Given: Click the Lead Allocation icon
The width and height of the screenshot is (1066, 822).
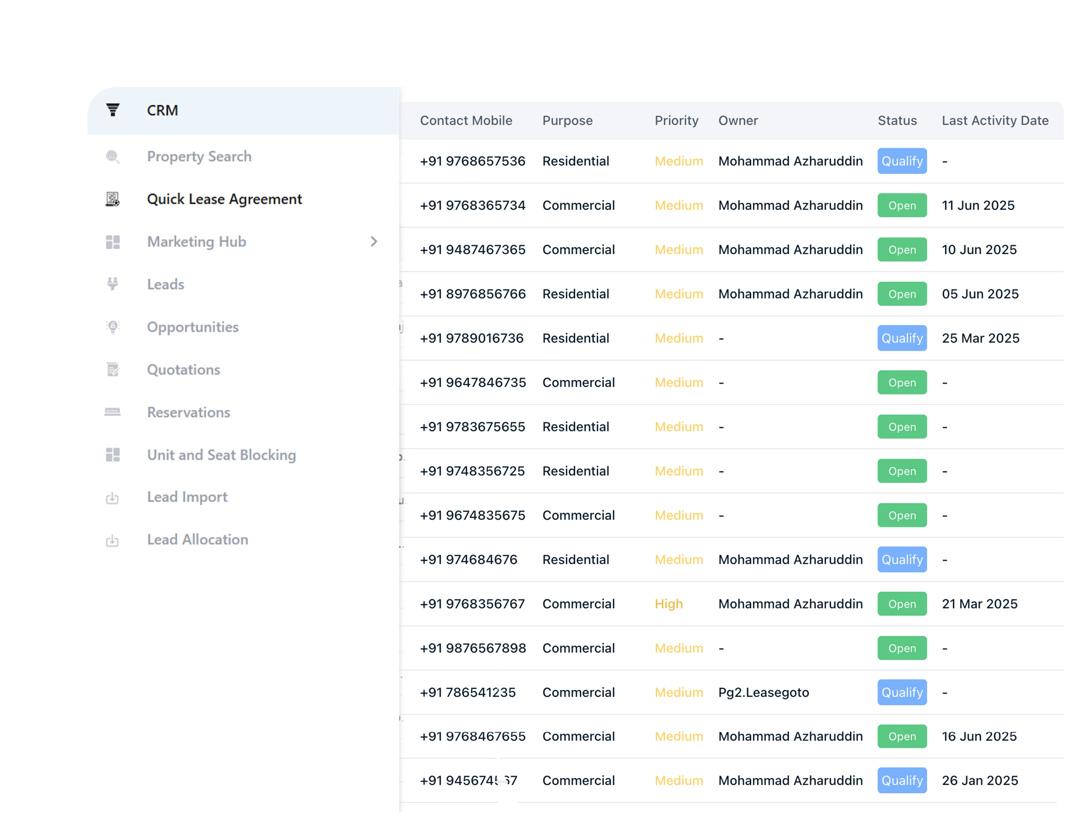Looking at the screenshot, I should pos(112,540).
